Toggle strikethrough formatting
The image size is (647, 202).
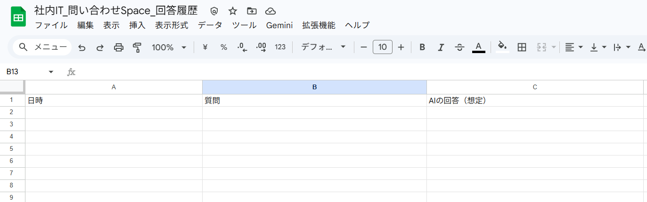tap(459, 47)
